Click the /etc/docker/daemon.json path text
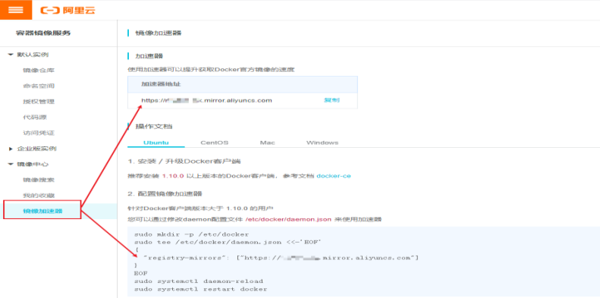This screenshot has height=298, width=600. [288, 220]
